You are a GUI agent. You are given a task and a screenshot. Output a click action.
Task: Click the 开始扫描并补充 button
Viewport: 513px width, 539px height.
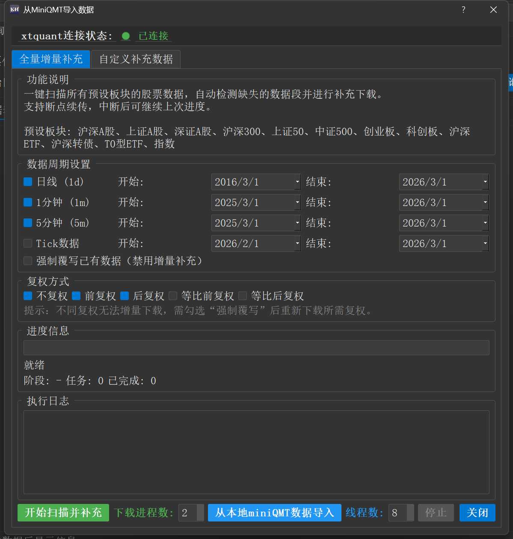(63, 512)
